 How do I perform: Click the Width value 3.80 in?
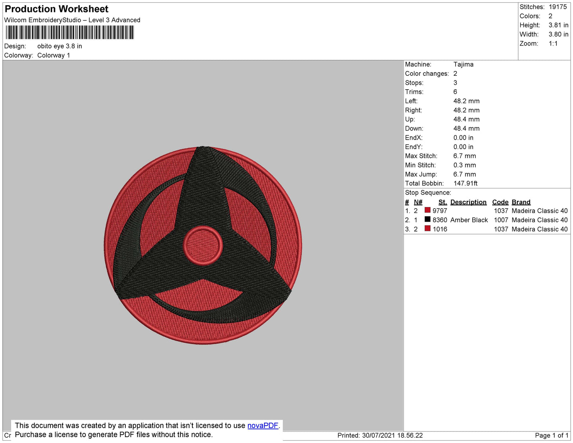558,35
